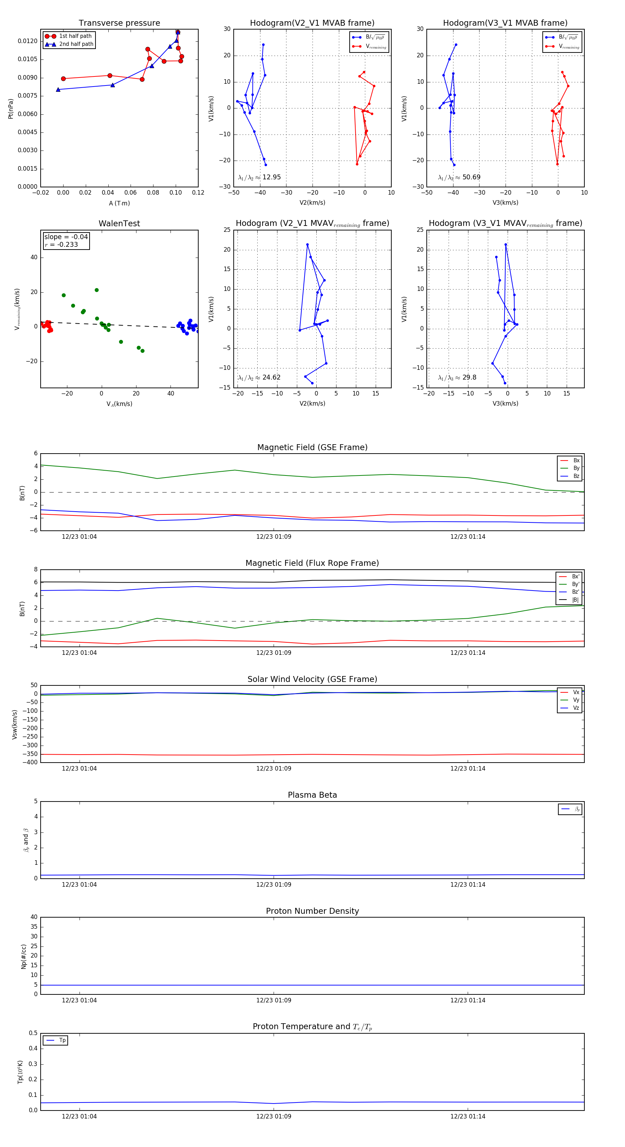The image size is (625, 1147).
Task: Click '12/23 01:14' tick in Solar Wind Velocity panel
Action: [467, 768]
